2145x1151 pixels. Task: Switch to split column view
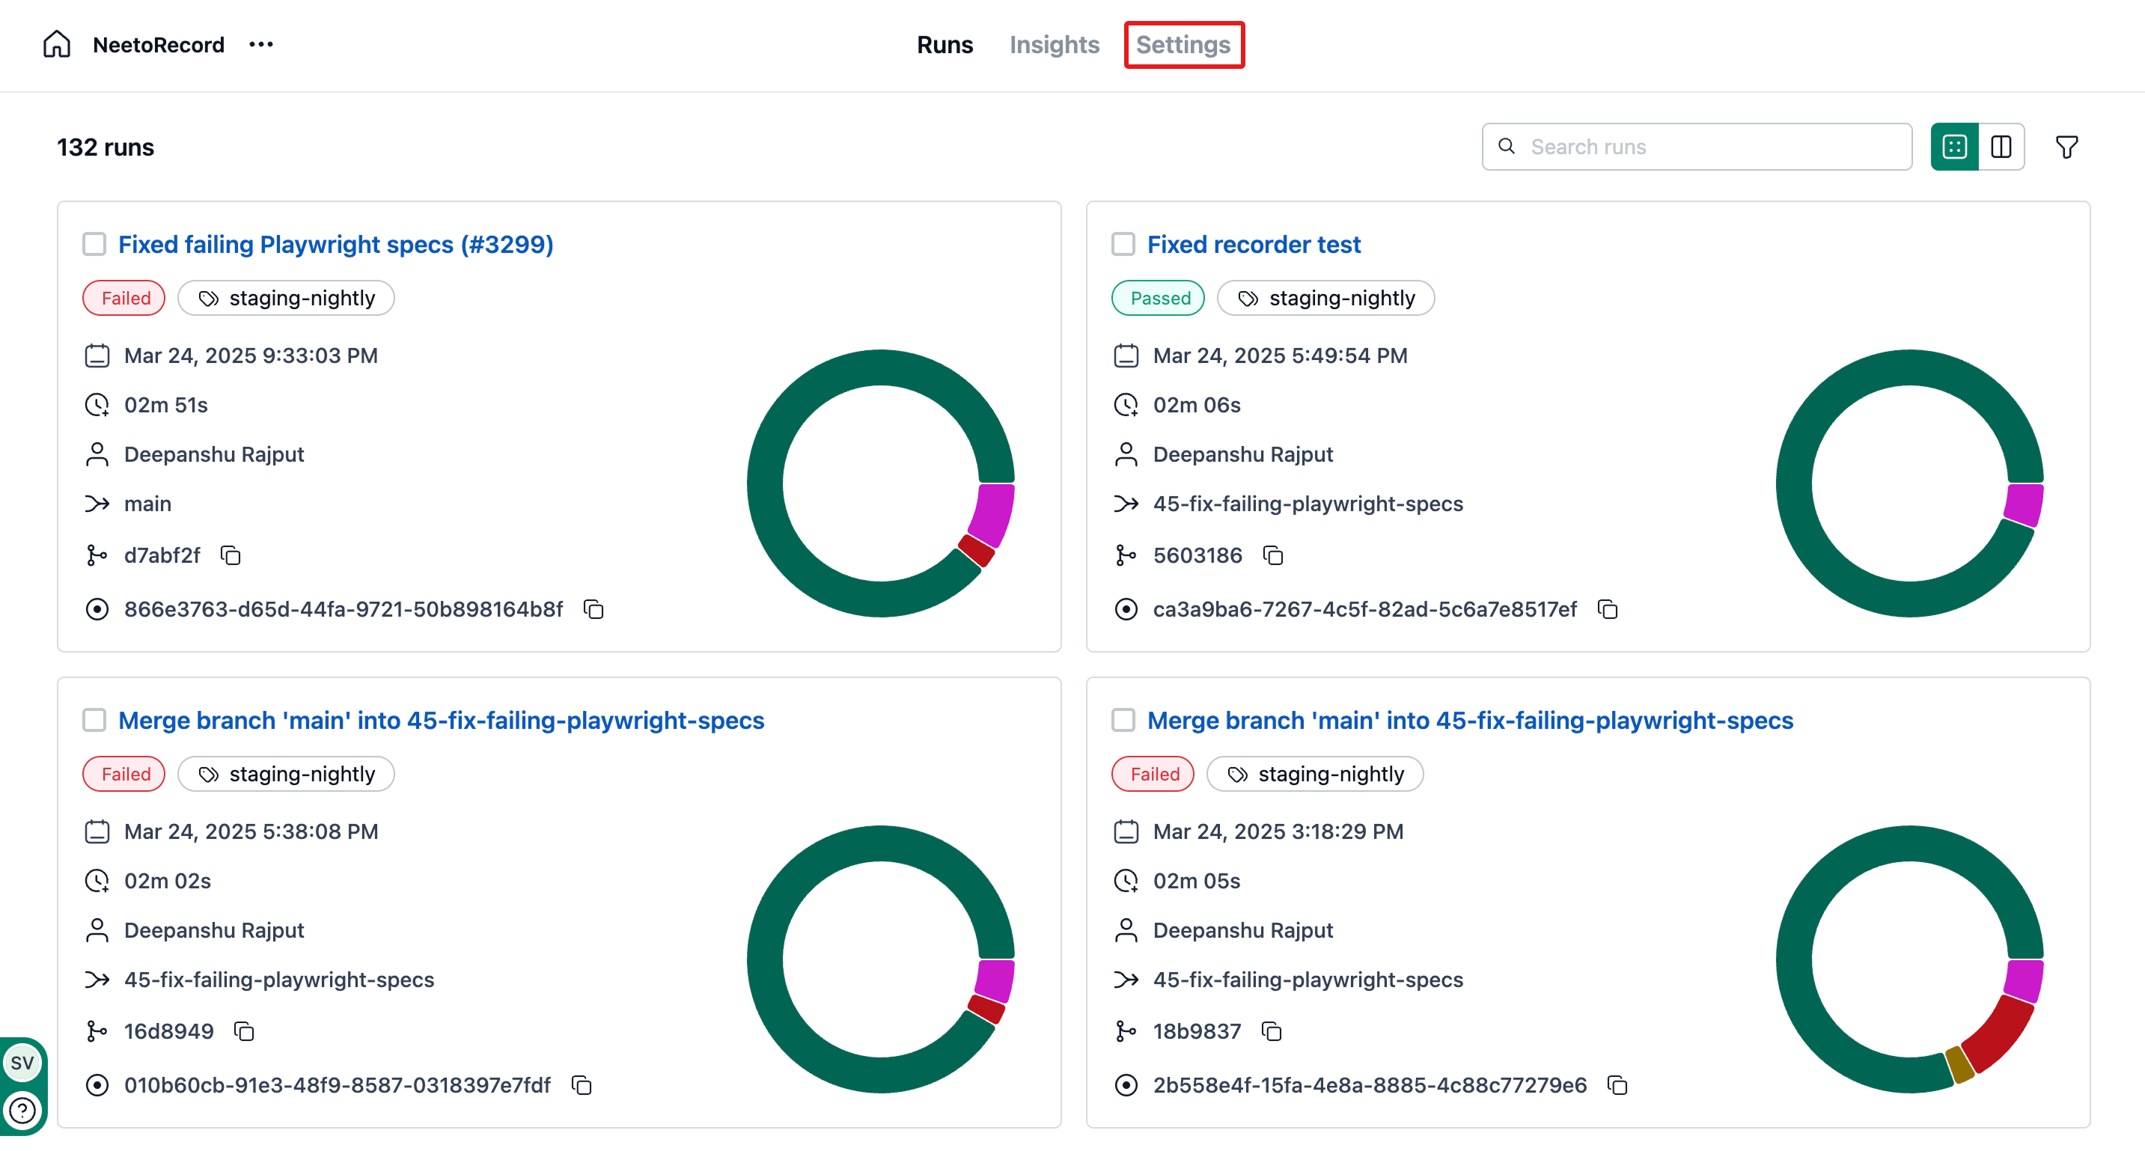[2001, 147]
